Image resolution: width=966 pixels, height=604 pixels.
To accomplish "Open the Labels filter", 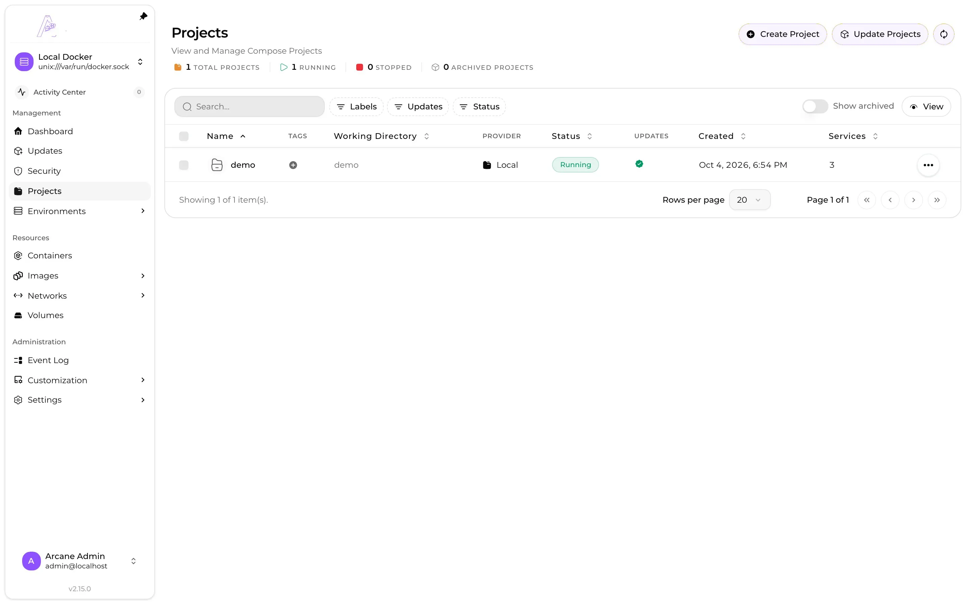I will (x=357, y=107).
